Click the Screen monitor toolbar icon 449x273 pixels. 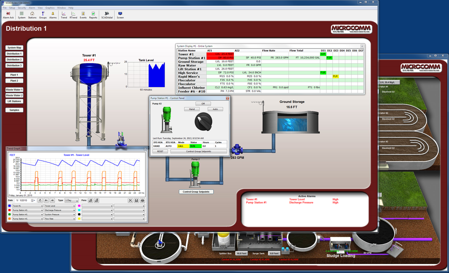pos(120,15)
